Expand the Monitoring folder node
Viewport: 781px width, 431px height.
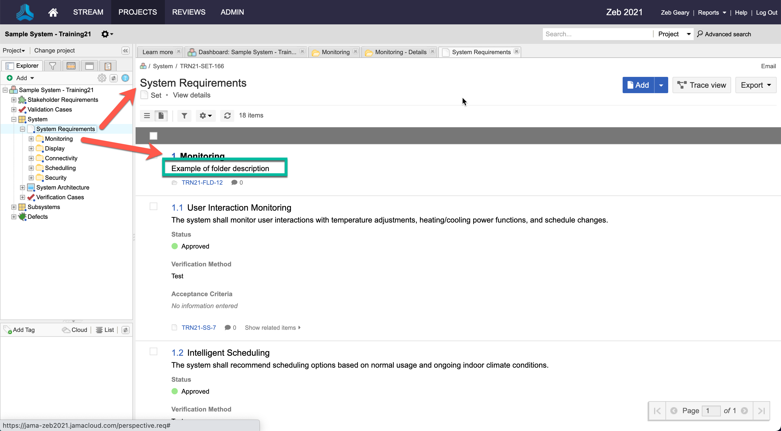[x=31, y=139]
